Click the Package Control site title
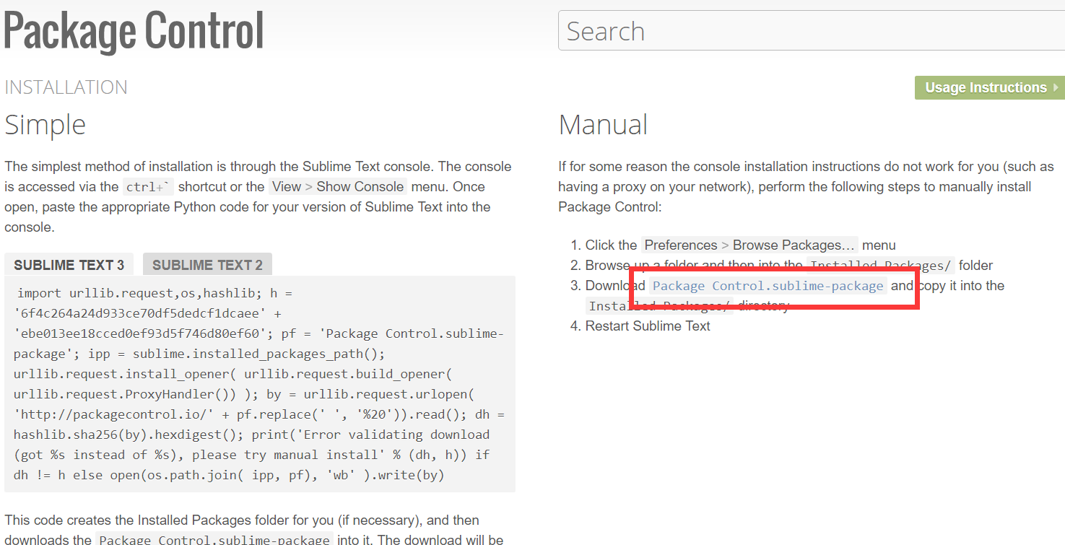Screen dimensions: 1065x545 click(134, 31)
